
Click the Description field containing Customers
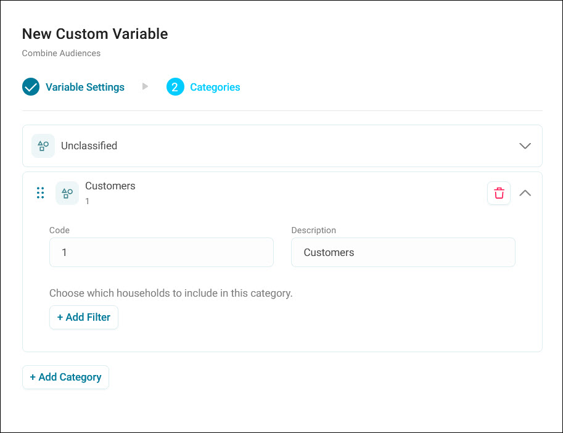[x=403, y=252]
